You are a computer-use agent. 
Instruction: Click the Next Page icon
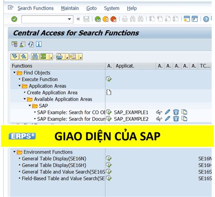click(168, 19)
